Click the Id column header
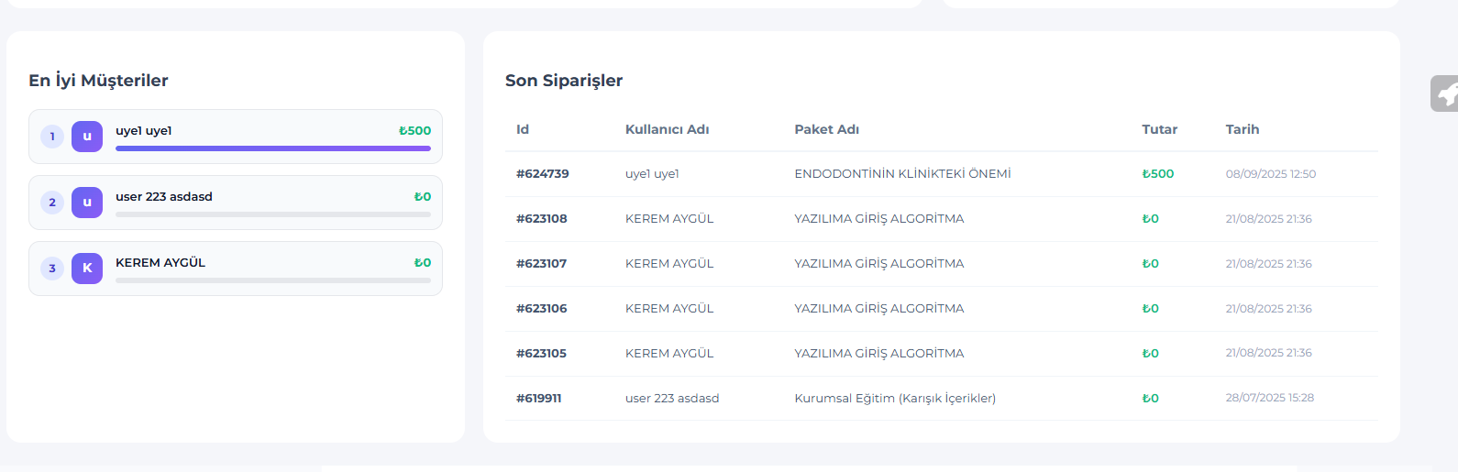 523,129
